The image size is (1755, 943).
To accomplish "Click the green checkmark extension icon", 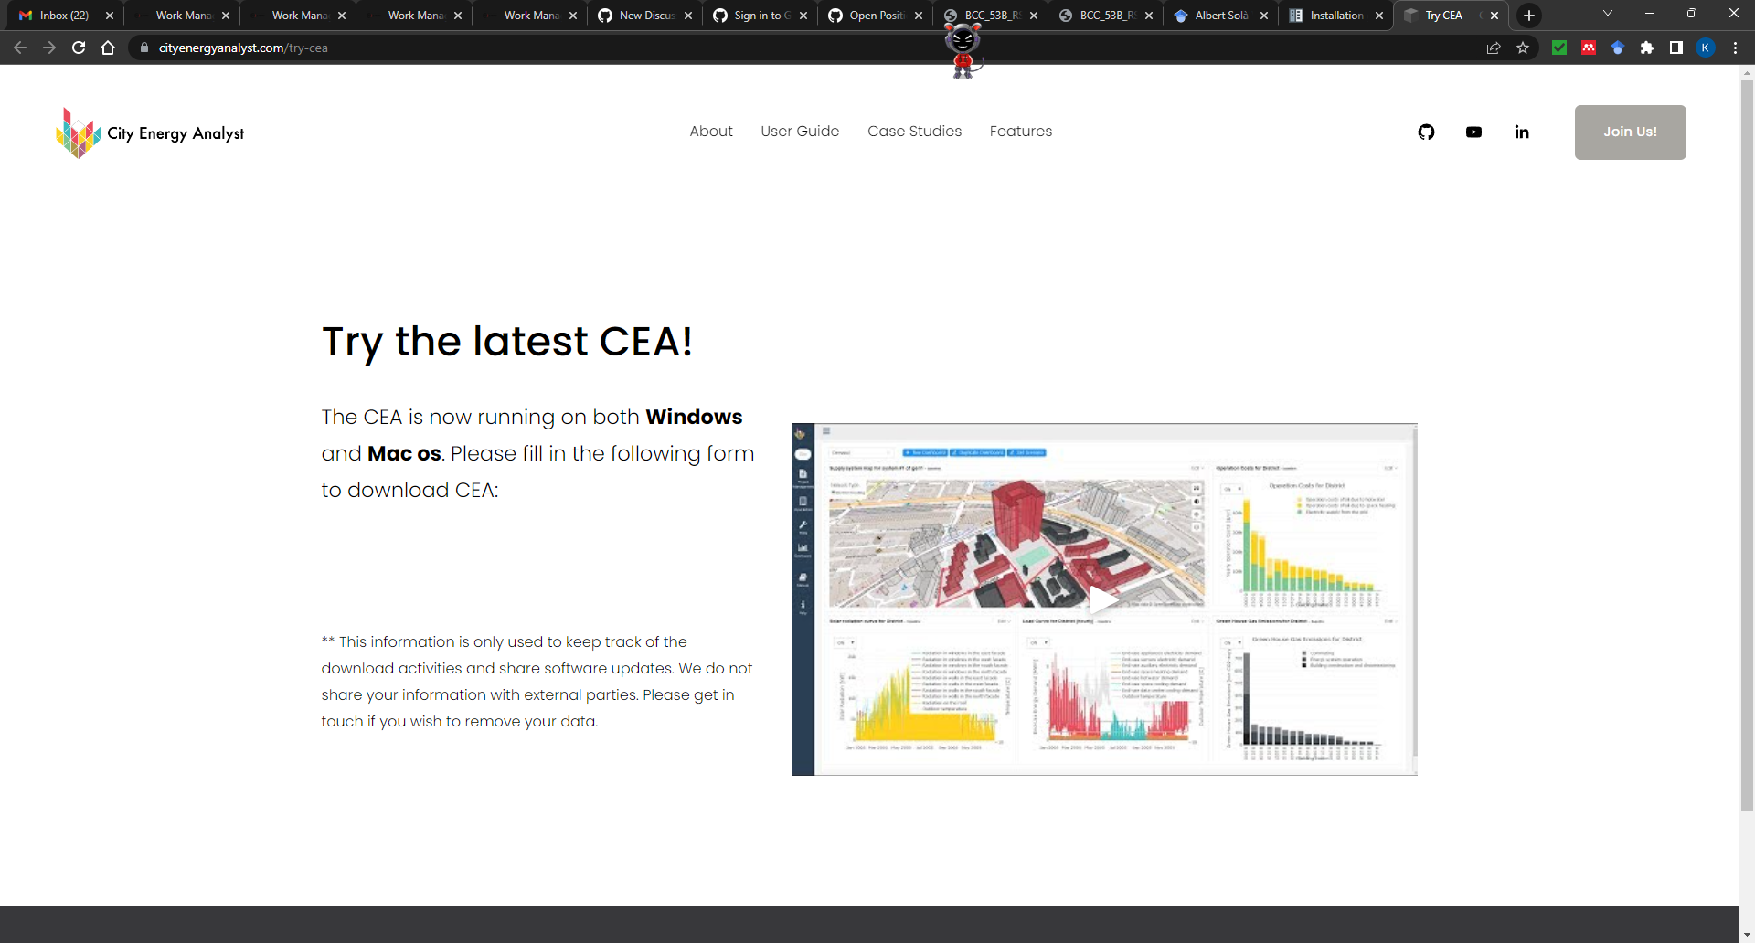I will pyautogui.click(x=1559, y=48).
